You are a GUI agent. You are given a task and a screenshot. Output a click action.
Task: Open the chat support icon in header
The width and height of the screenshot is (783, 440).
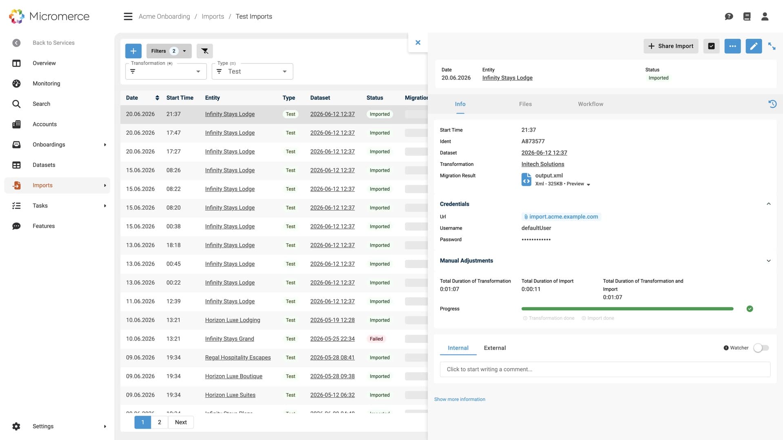729,16
